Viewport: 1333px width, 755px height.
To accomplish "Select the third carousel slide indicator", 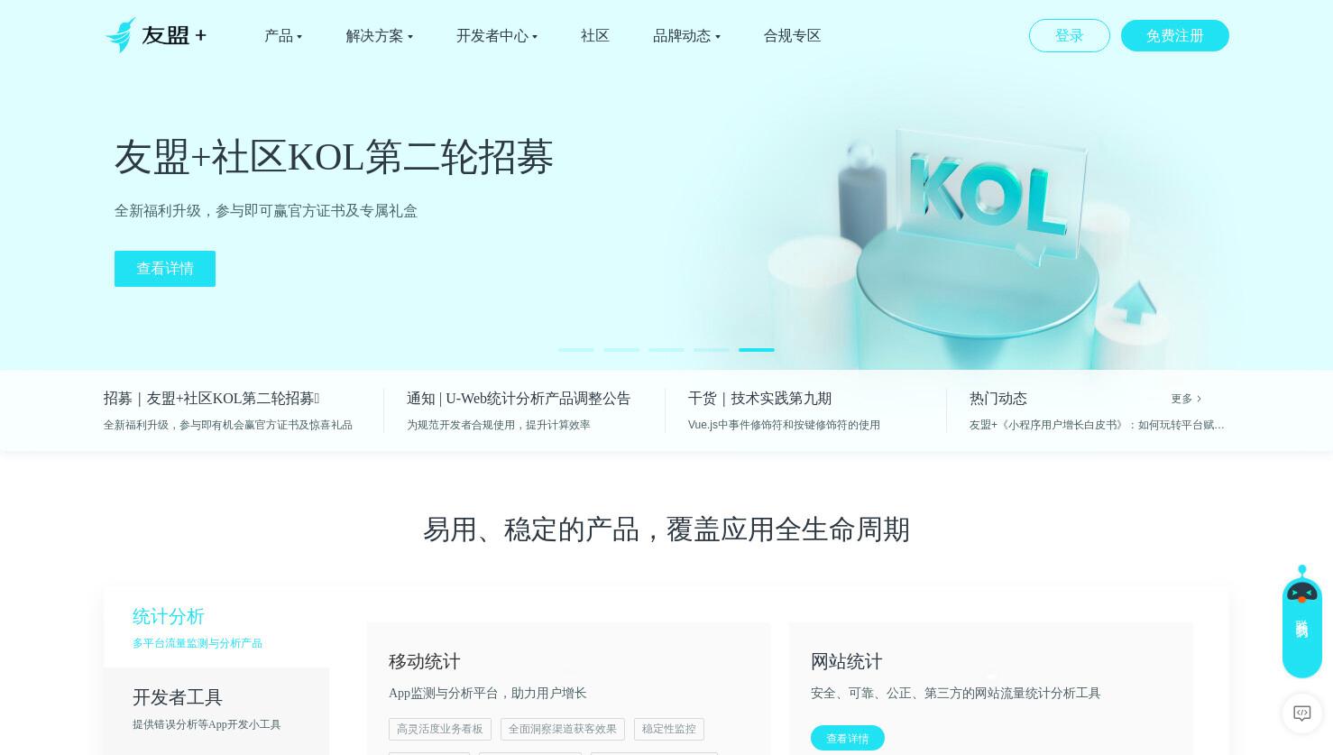I will (666, 349).
